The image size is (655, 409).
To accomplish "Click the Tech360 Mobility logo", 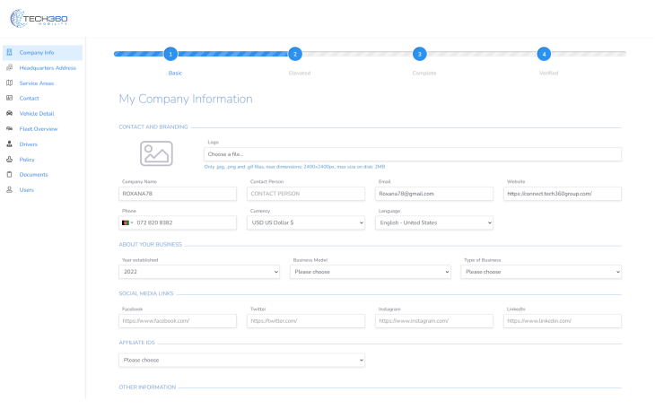I will 39,18.
